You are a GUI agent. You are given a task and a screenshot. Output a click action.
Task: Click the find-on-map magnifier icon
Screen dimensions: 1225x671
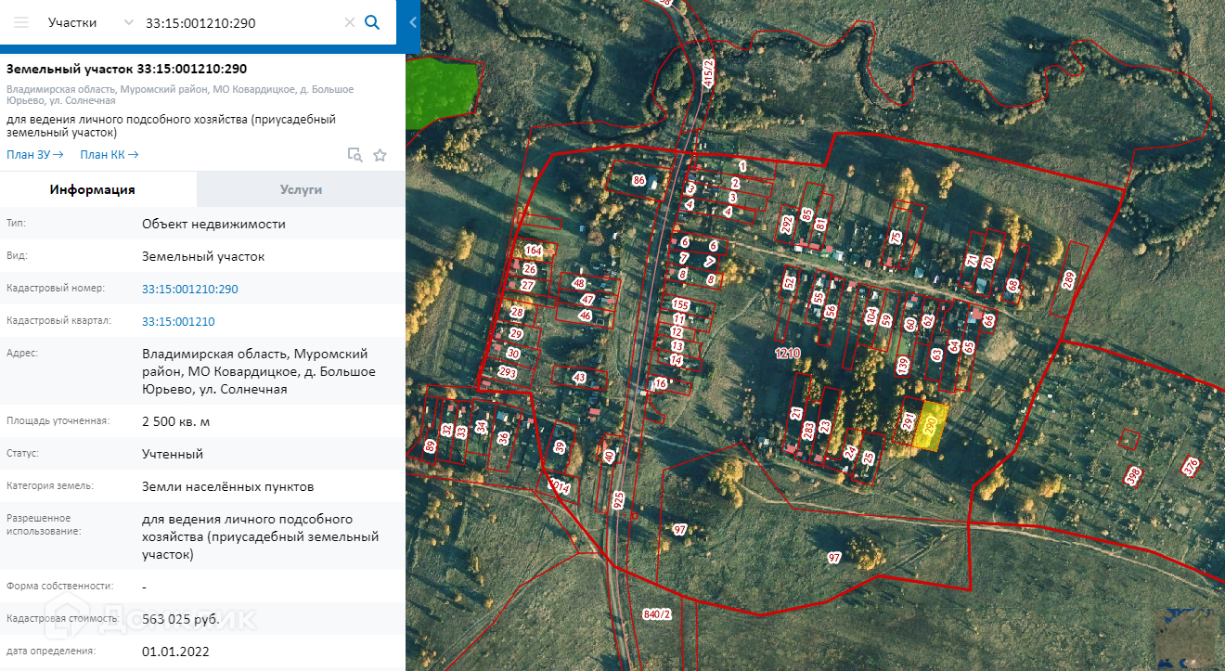coord(355,155)
